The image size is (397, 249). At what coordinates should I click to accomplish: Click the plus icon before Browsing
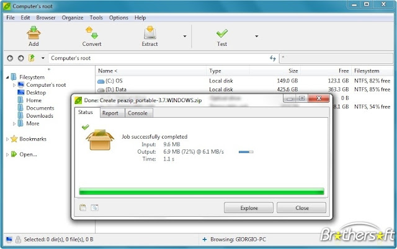[205, 239]
